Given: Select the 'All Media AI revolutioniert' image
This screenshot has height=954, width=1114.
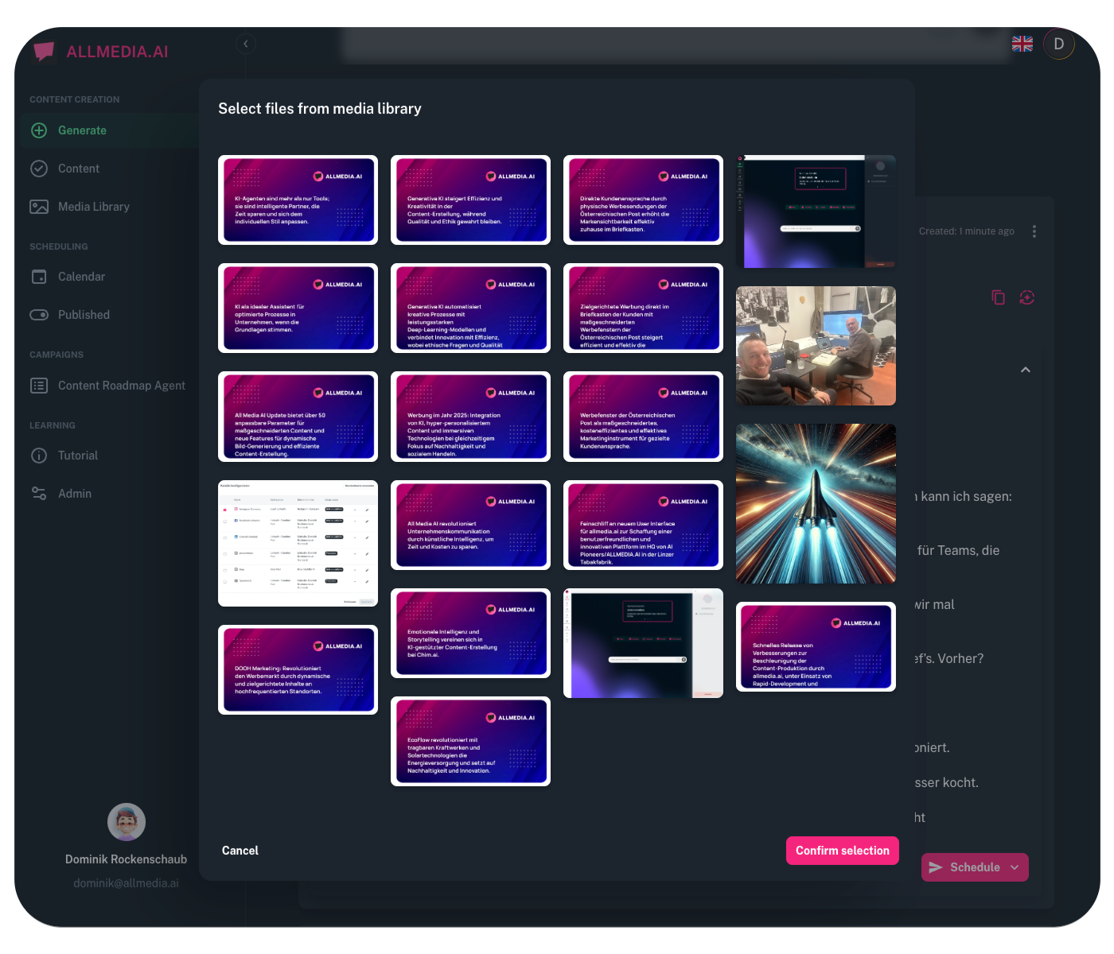Looking at the screenshot, I should click(470, 525).
